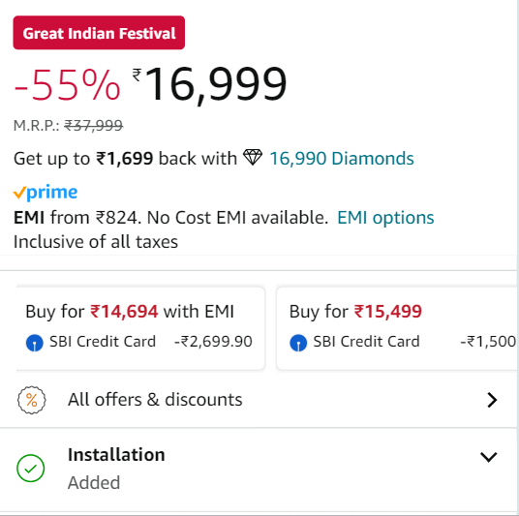Select the Buy for ₹15,499 offer card
Image resolution: width=519 pixels, height=516 pixels.
[397, 328]
